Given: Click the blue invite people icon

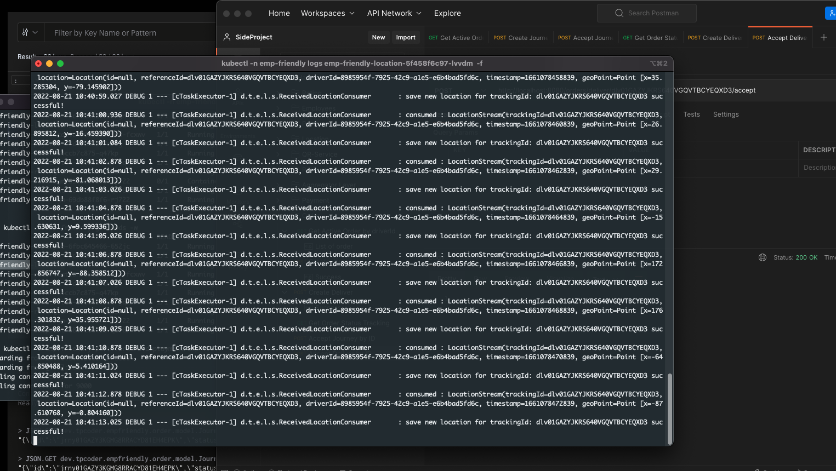Looking at the screenshot, I should tap(831, 13).
